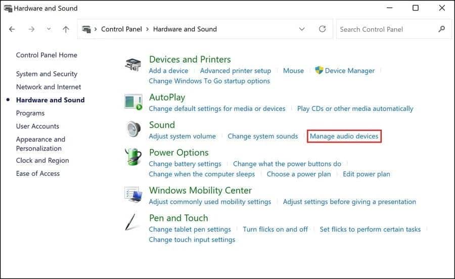Click the Sound speaker icon
Screen dimensions: 455x279
[133, 129]
